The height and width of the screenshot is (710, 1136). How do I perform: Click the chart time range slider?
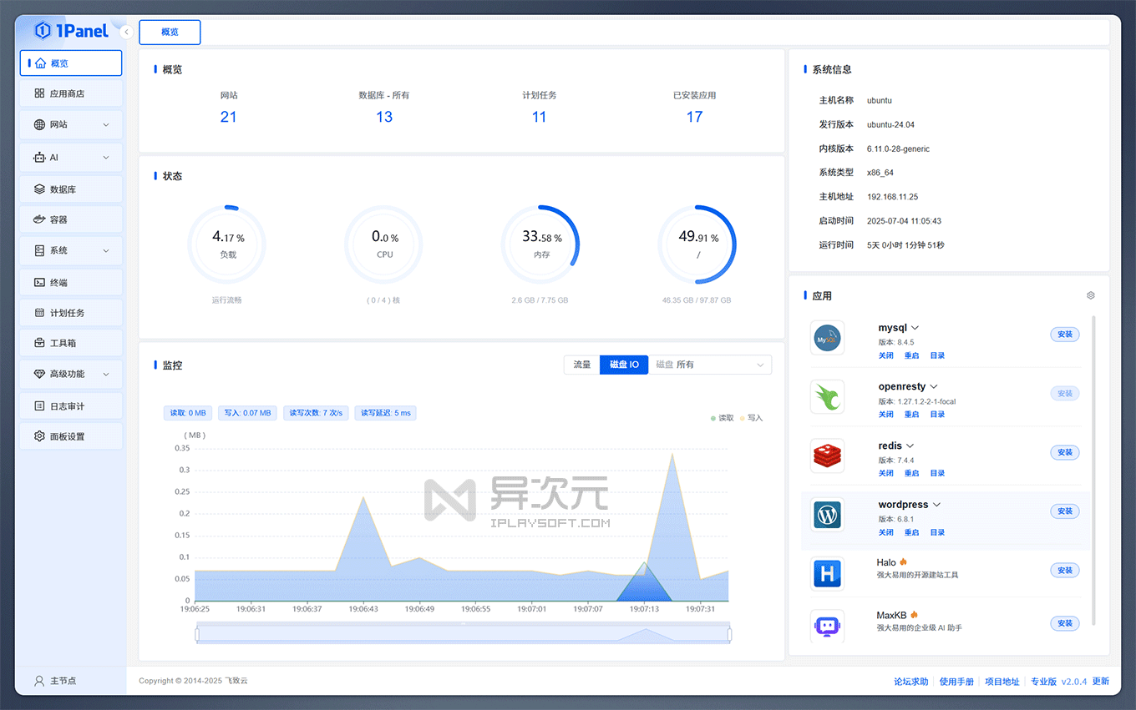(464, 635)
